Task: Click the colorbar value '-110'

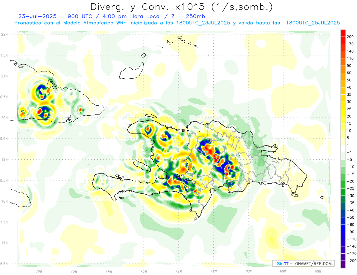Action: point(351,239)
